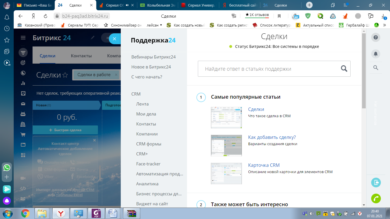Screen dimensions: 390x219
Task: Open the bar chart icon in Bitrix sidebar
Action: [23, 83]
